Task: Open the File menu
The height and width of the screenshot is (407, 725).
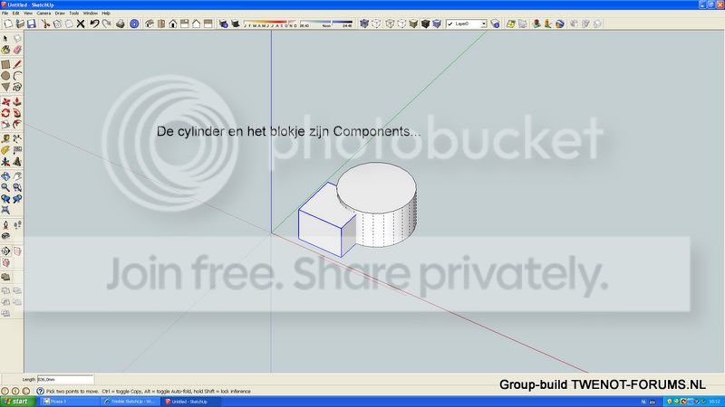Action: (x=5, y=14)
